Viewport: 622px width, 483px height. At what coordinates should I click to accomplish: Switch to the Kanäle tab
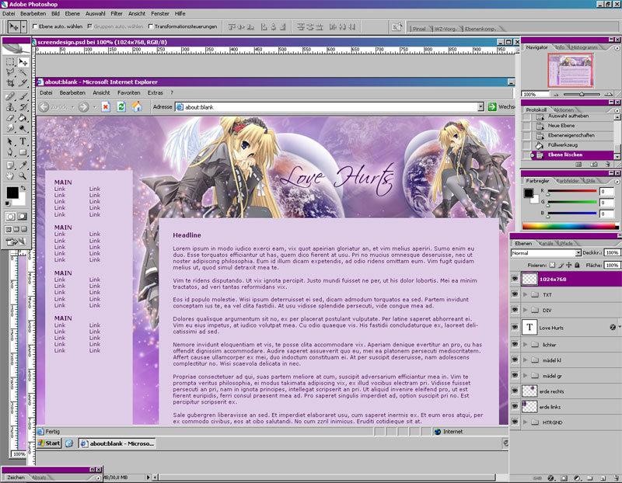(547, 243)
